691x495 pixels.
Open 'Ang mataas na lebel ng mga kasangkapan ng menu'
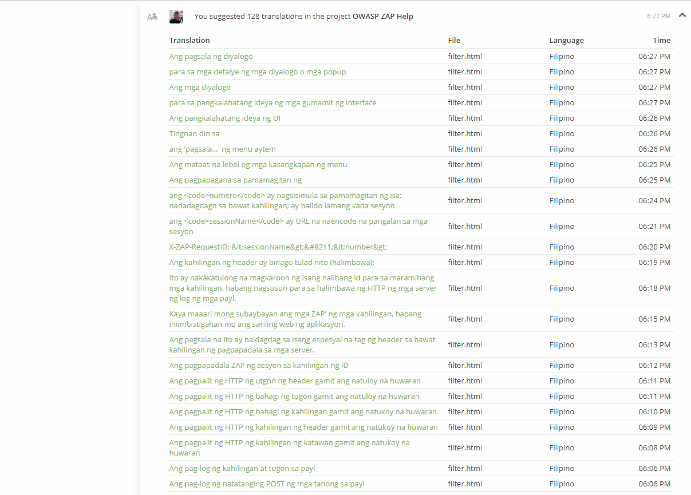tap(258, 164)
